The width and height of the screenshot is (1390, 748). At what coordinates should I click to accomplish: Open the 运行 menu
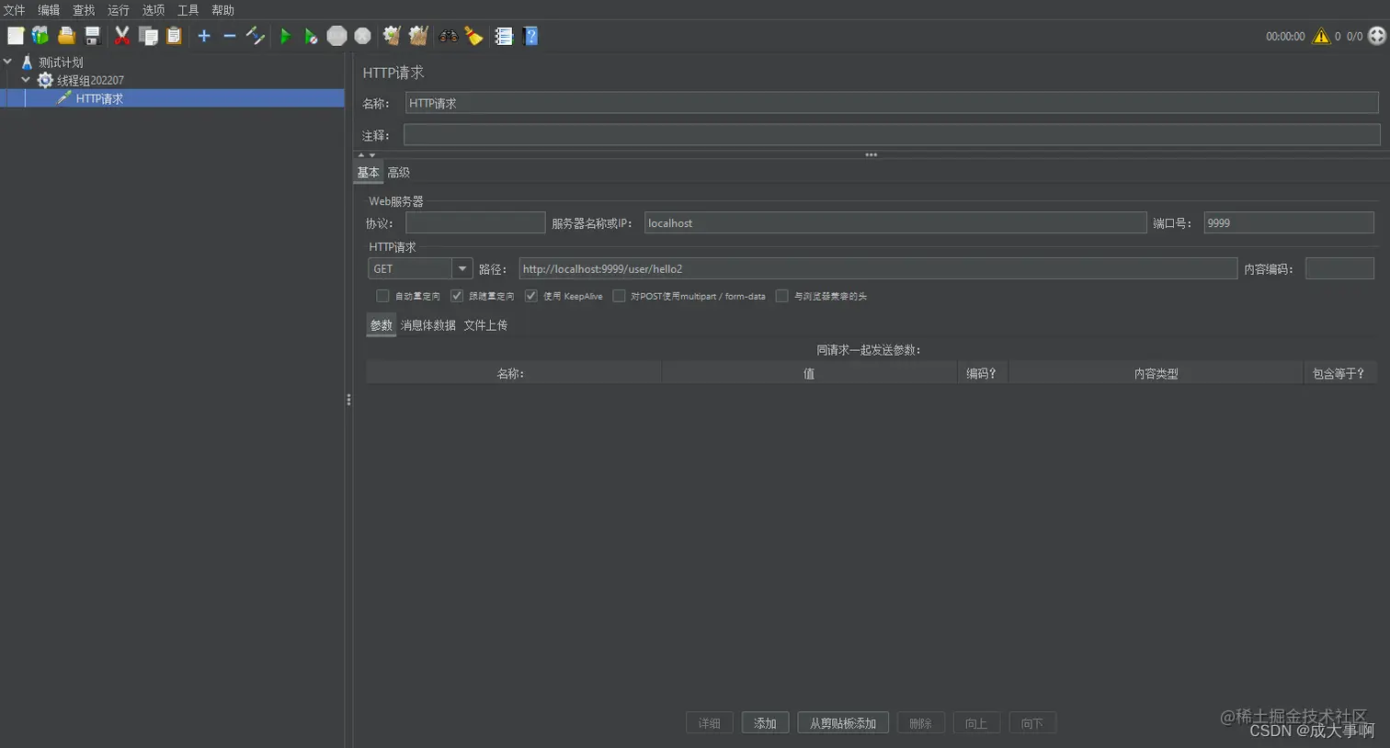pyautogui.click(x=119, y=10)
